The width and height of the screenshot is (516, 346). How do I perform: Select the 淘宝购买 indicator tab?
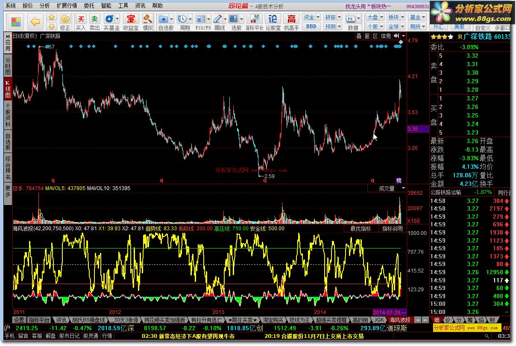[272, 320]
